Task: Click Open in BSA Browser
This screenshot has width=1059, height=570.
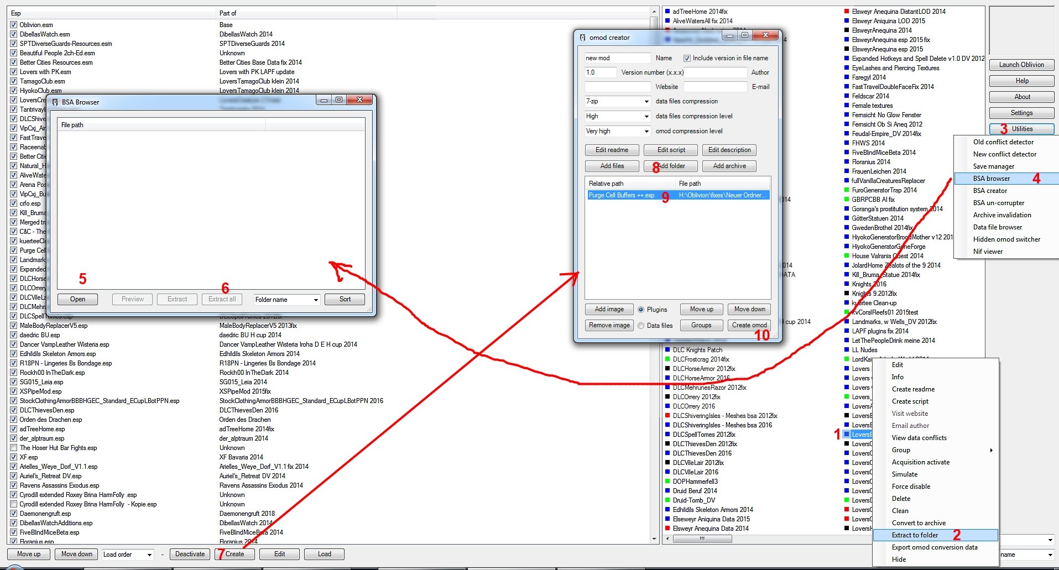Action: pyautogui.click(x=77, y=299)
